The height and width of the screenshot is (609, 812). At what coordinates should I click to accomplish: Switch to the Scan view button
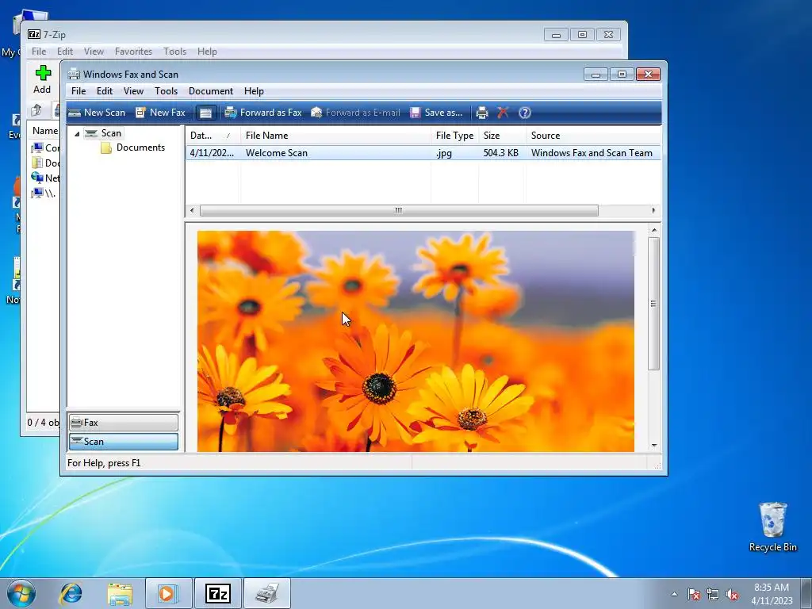coord(123,442)
